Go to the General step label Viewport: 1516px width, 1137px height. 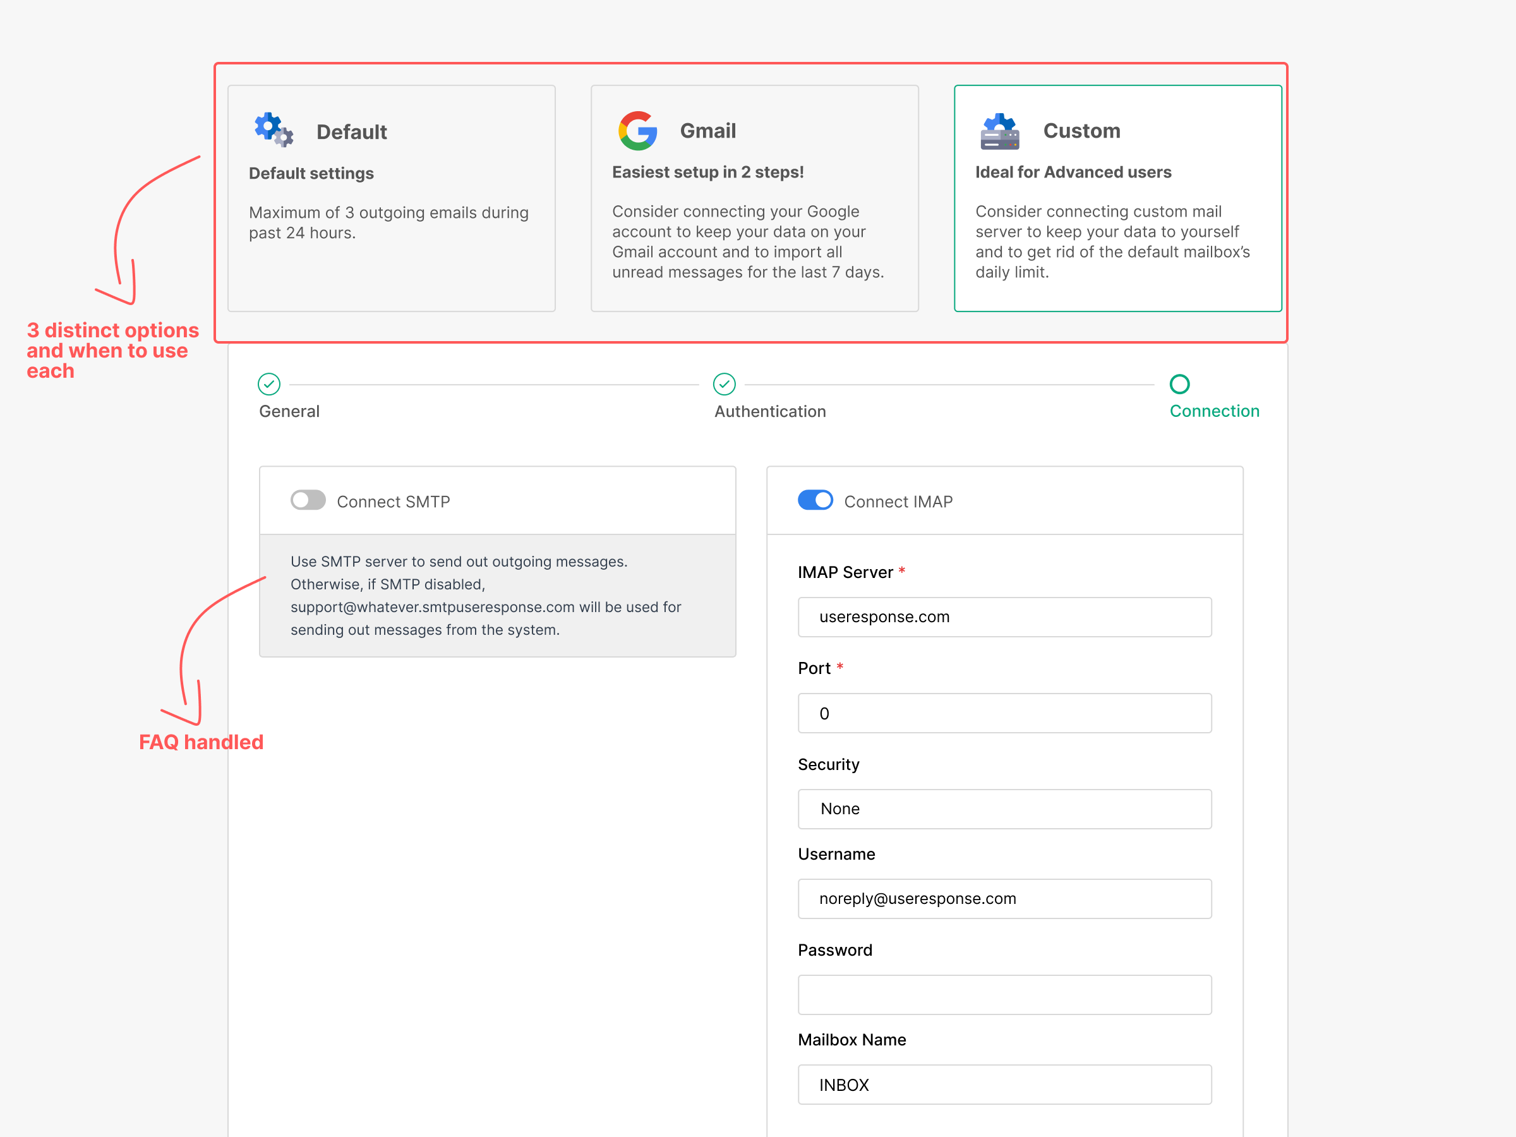pos(289,411)
